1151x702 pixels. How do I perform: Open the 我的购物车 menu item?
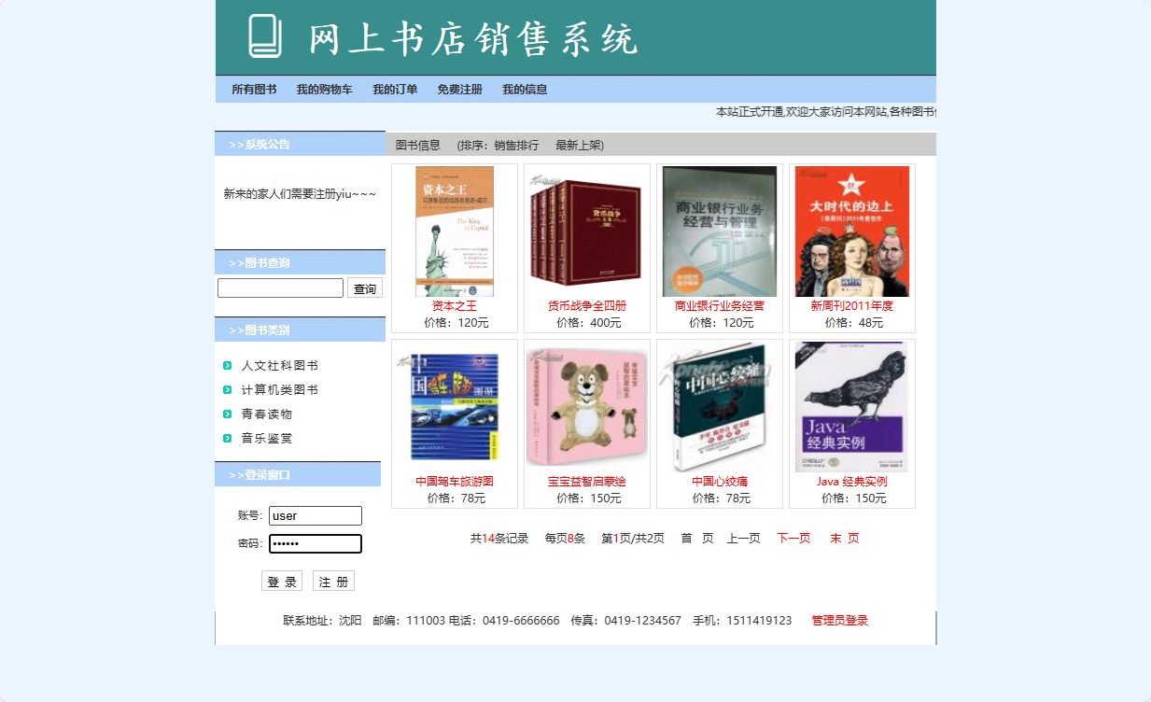pos(323,90)
